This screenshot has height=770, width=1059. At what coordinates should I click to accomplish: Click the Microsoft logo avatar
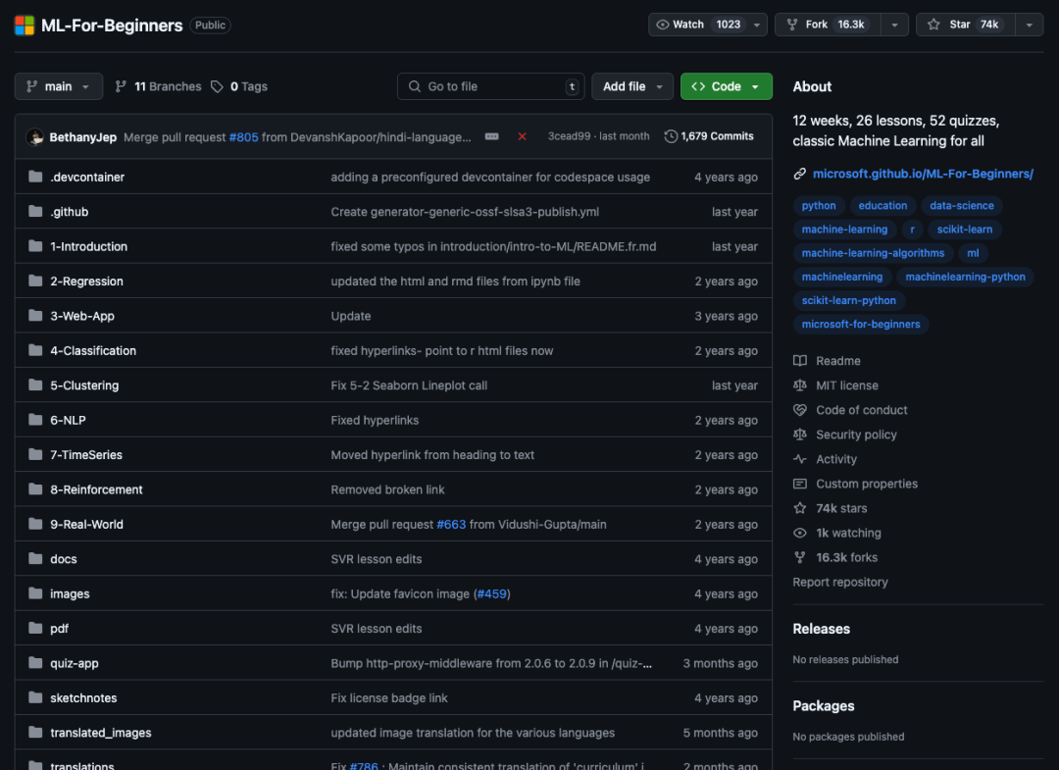(25, 25)
